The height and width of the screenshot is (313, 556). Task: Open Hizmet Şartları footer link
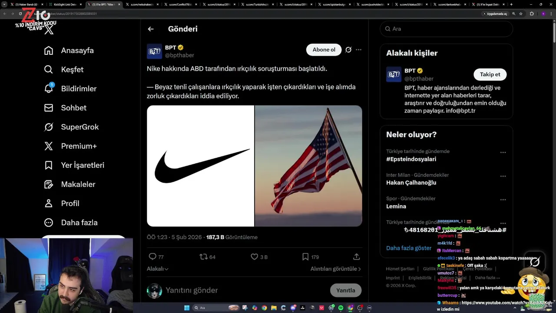click(400, 269)
